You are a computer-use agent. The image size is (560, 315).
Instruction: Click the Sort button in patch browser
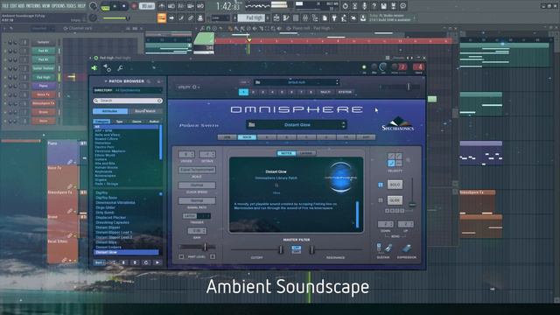99,262
